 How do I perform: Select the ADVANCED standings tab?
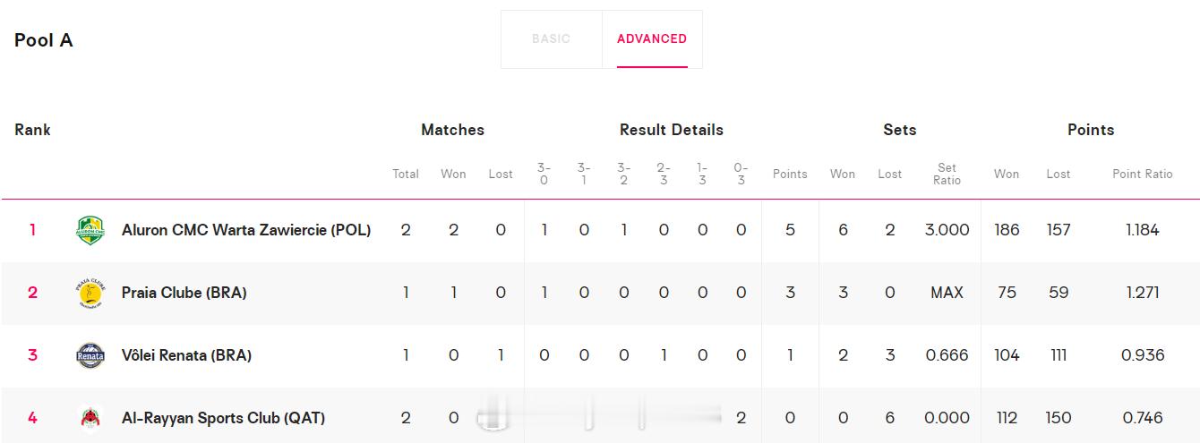[x=652, y=39]
